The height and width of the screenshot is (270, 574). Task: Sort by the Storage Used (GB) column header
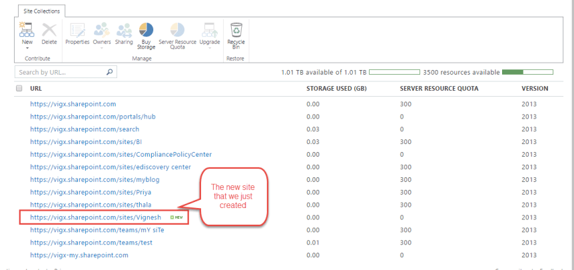click(337, 88)
